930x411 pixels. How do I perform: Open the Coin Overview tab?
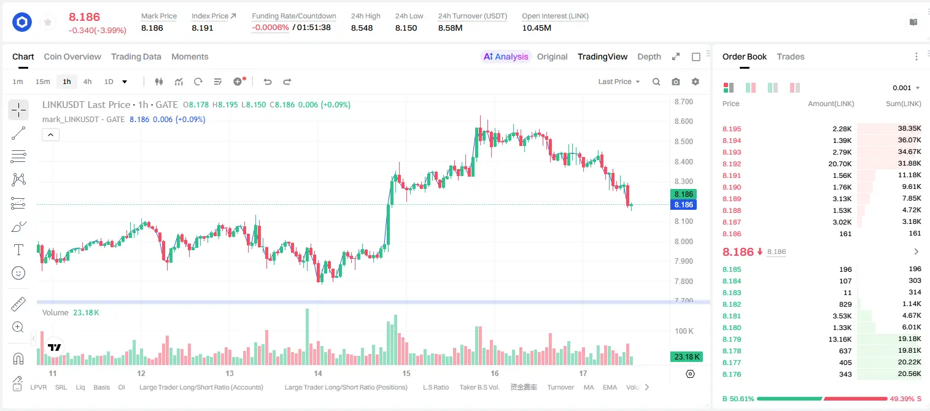pyautogui.click(x=72, y=56)
